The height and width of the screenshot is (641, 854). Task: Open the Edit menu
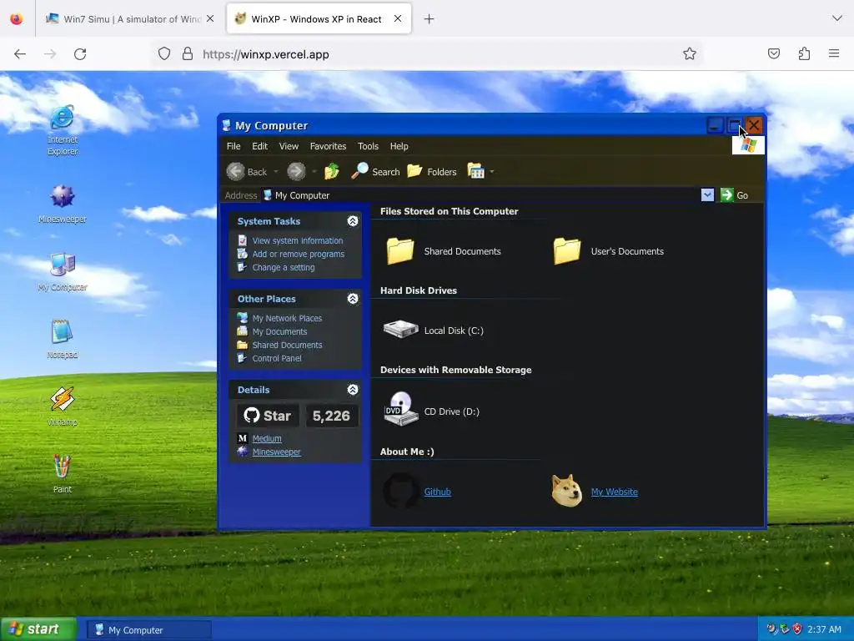pos(260,146)
